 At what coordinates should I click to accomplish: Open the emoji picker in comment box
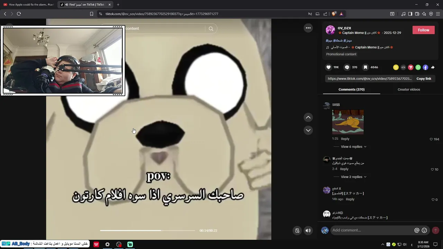(424, 230)
